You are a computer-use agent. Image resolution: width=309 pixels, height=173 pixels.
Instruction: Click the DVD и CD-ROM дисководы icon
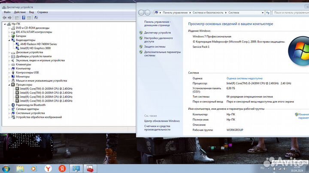[13, 28]
